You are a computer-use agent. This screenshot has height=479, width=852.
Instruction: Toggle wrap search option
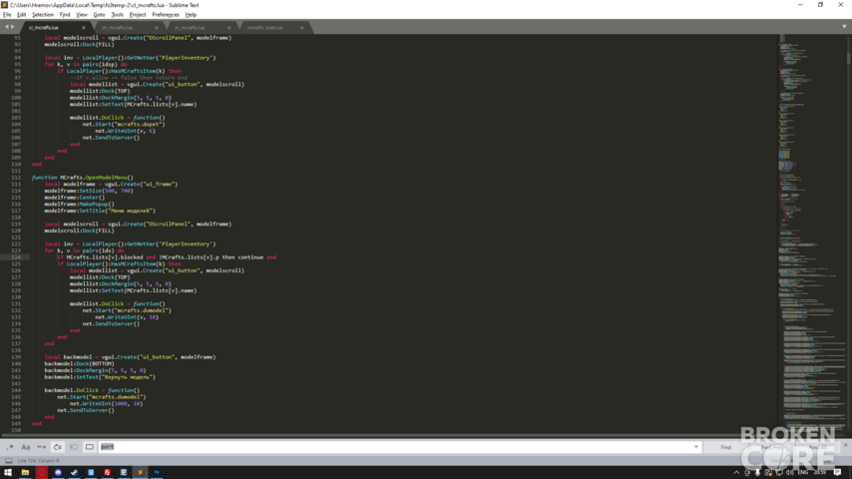point(58,447)
